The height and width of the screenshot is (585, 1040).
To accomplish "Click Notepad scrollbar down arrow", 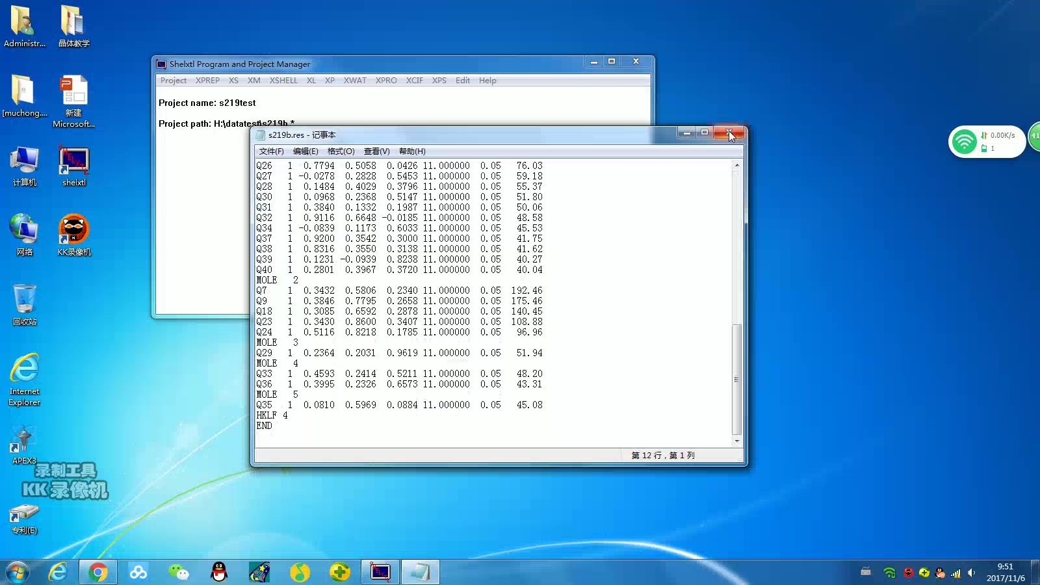I will (x=736, y=441).
